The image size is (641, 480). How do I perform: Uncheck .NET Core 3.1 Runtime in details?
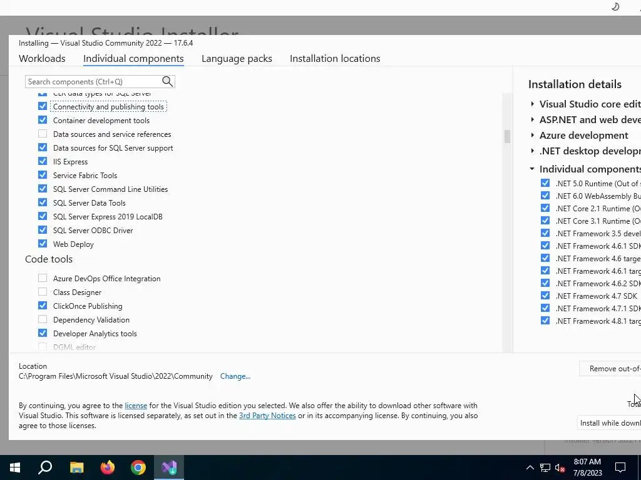point(545,221)
